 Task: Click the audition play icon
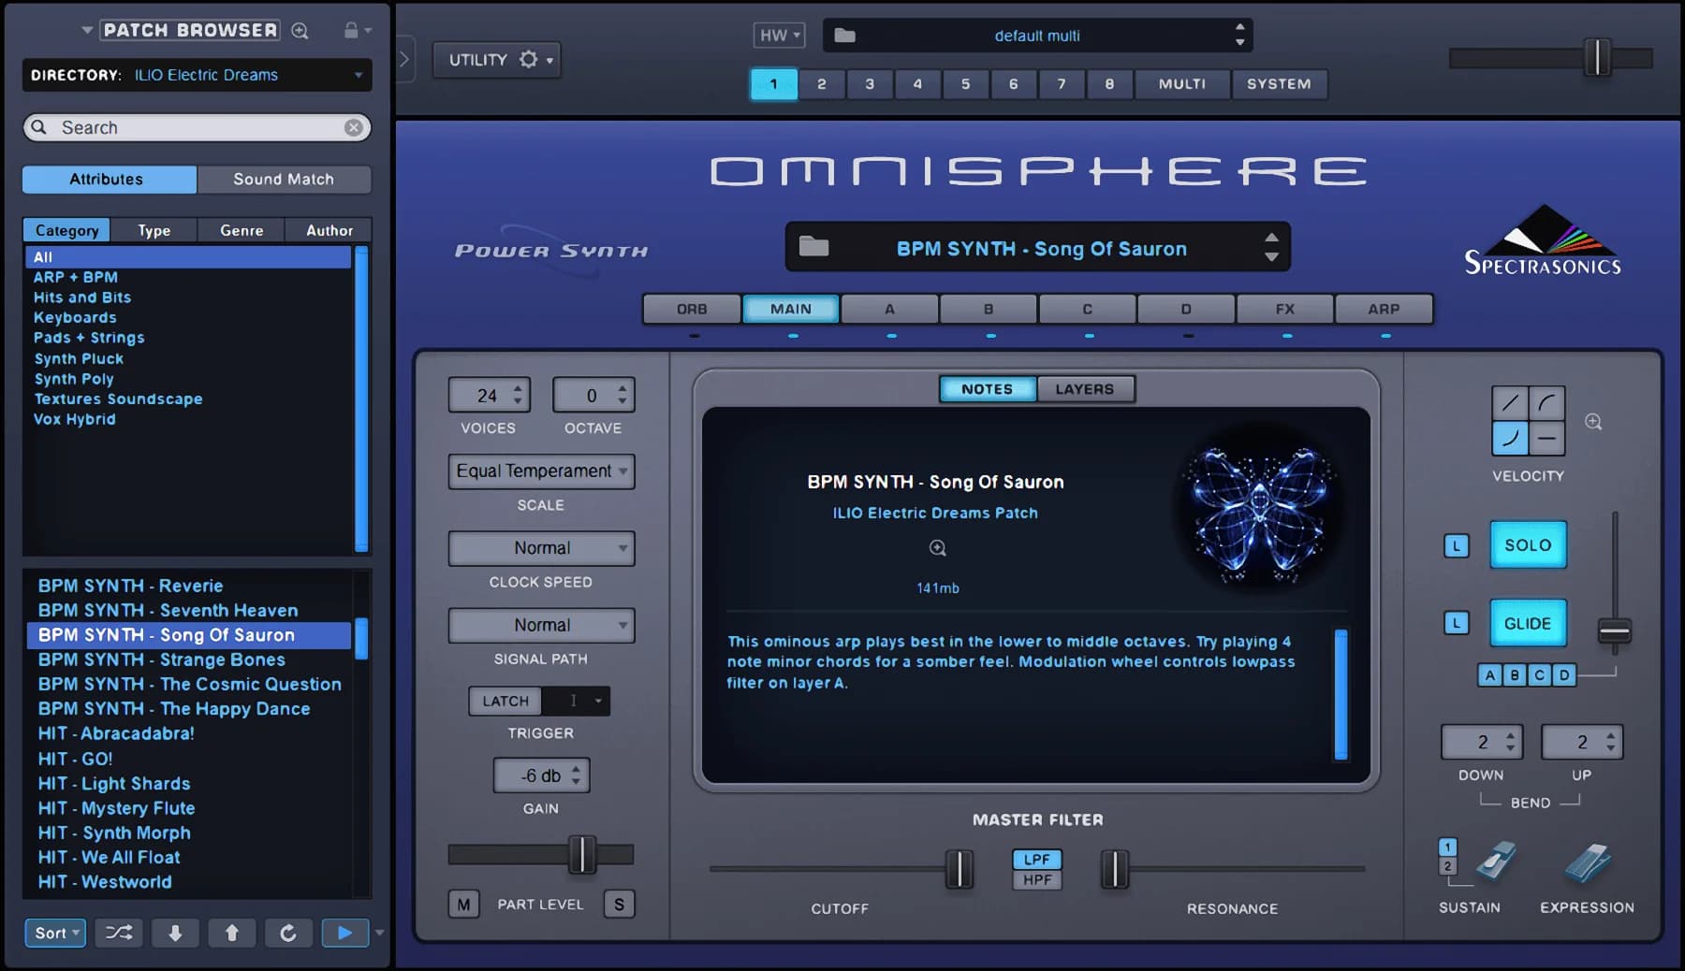(344, 933)
